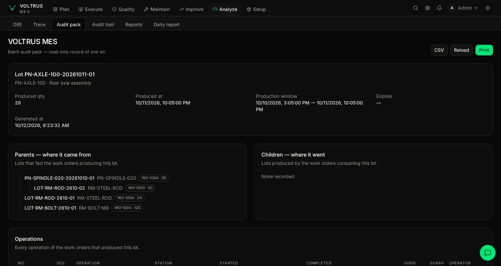Click the green Print button

point(484,50)
